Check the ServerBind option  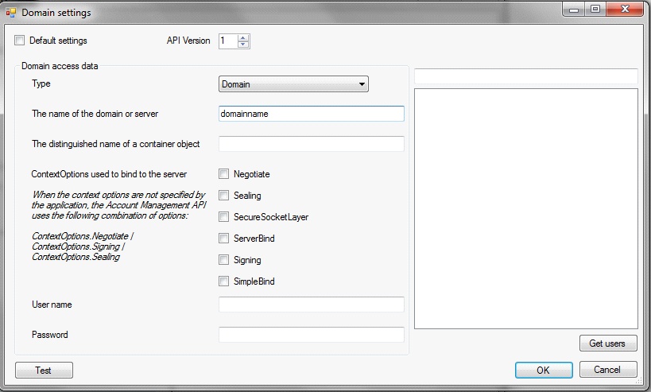(x=224, y=239)
